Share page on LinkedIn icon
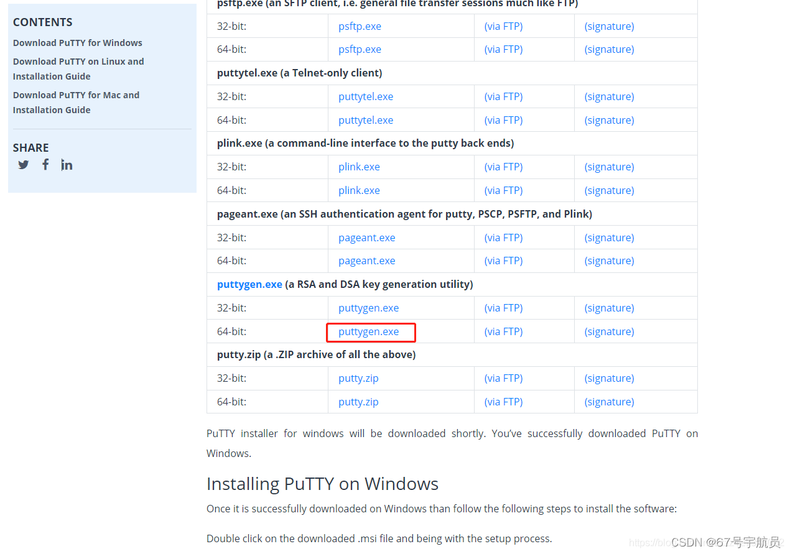Image resolution: width=790 pixels, height=554 pixels. click(67, 164)
